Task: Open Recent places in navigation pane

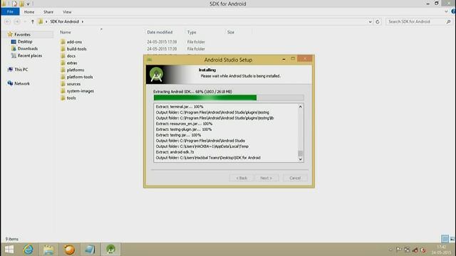Action: (26, 55)
